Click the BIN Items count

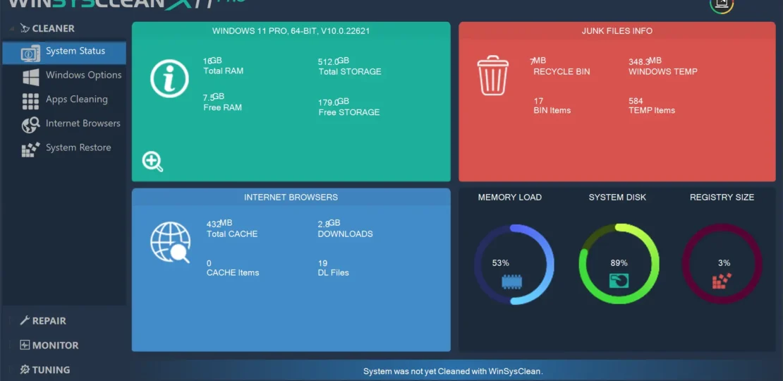click(x=538, y=101)
